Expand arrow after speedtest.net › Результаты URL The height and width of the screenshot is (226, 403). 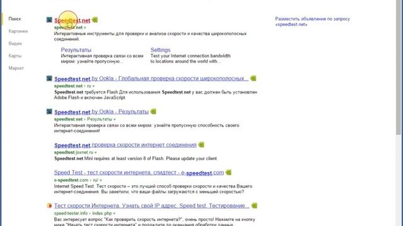click(x=115, y=119)
